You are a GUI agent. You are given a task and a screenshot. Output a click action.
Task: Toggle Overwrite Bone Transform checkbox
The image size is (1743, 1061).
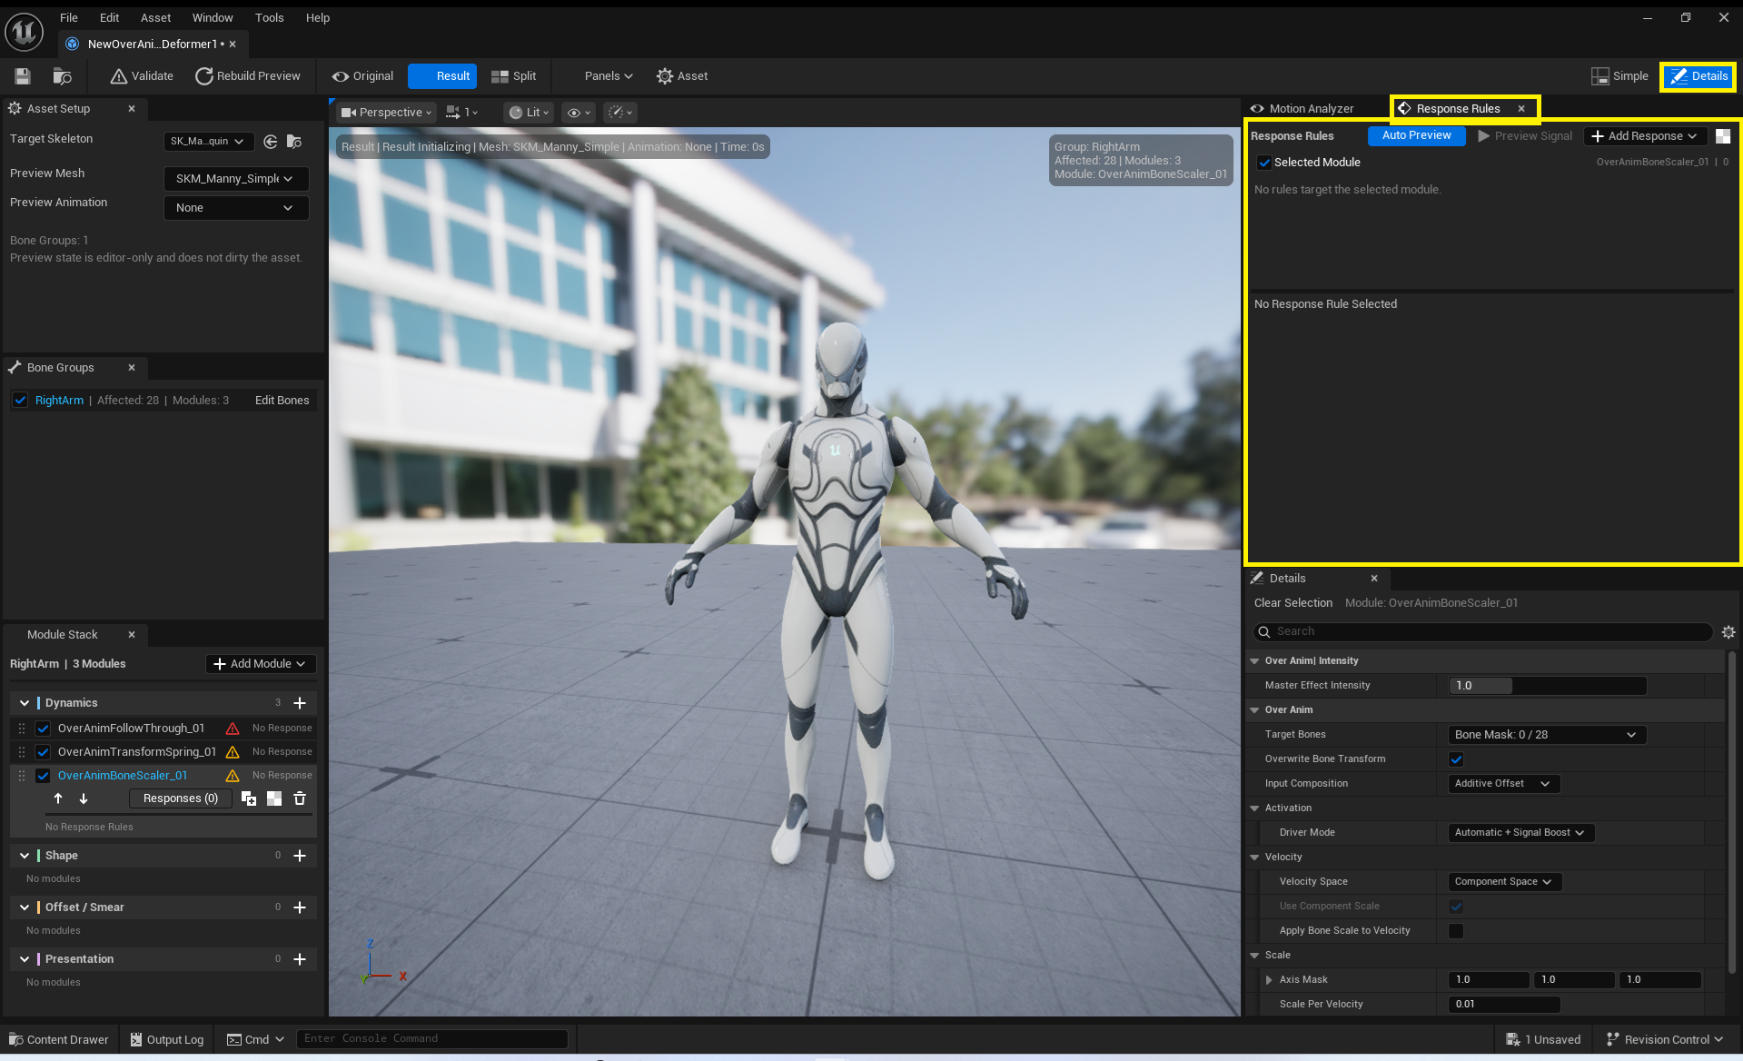pyautogui.click(x=1456, y=759)
